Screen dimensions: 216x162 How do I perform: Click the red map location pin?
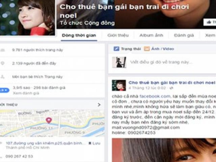[49, 120]
